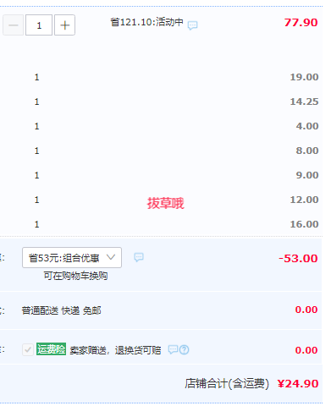Image resolution: width=331 pixels, height=406 pixels.
Task: Edit the quantity field showing 1
Action: coord(39,25)
